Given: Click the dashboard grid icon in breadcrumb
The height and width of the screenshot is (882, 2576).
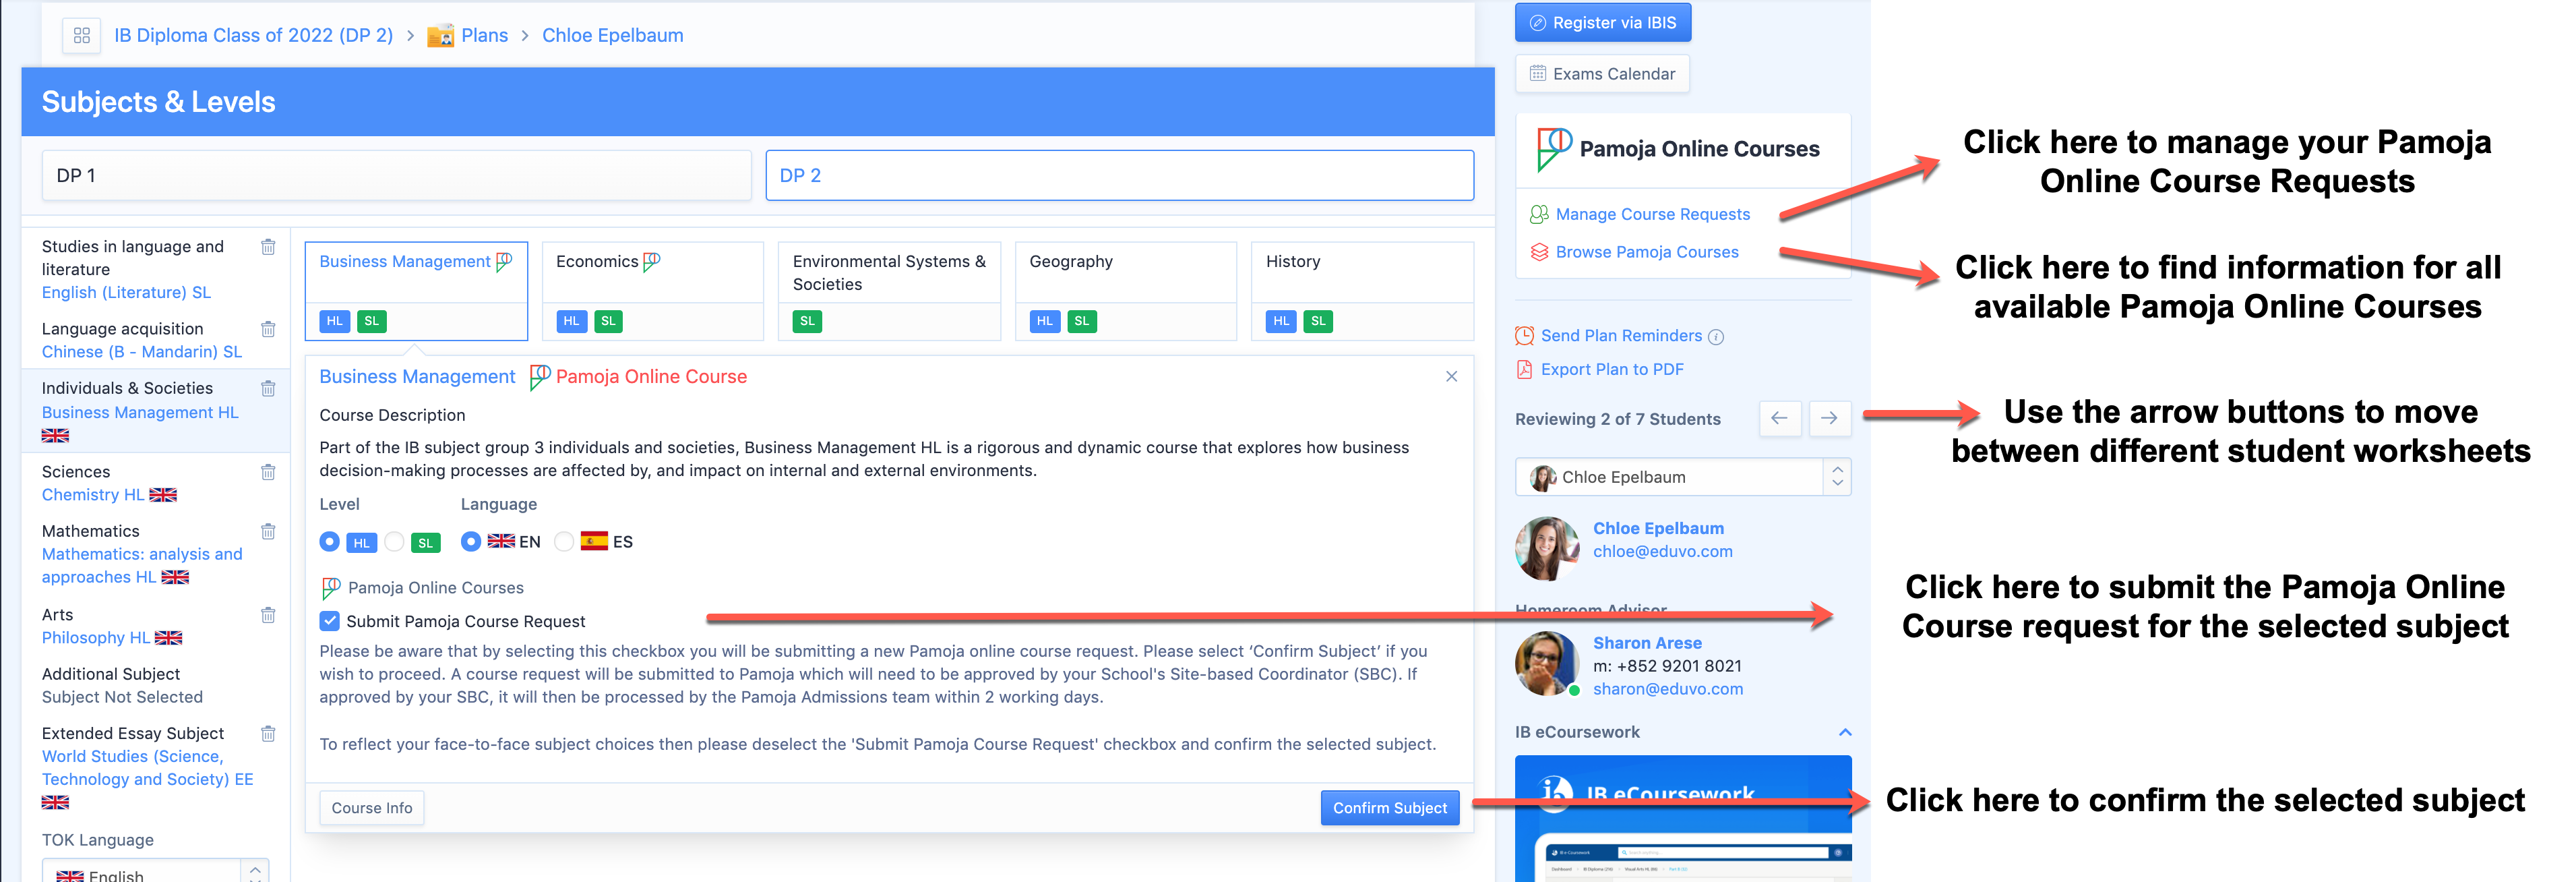Looking at the screenshot, I should point(82,36).
